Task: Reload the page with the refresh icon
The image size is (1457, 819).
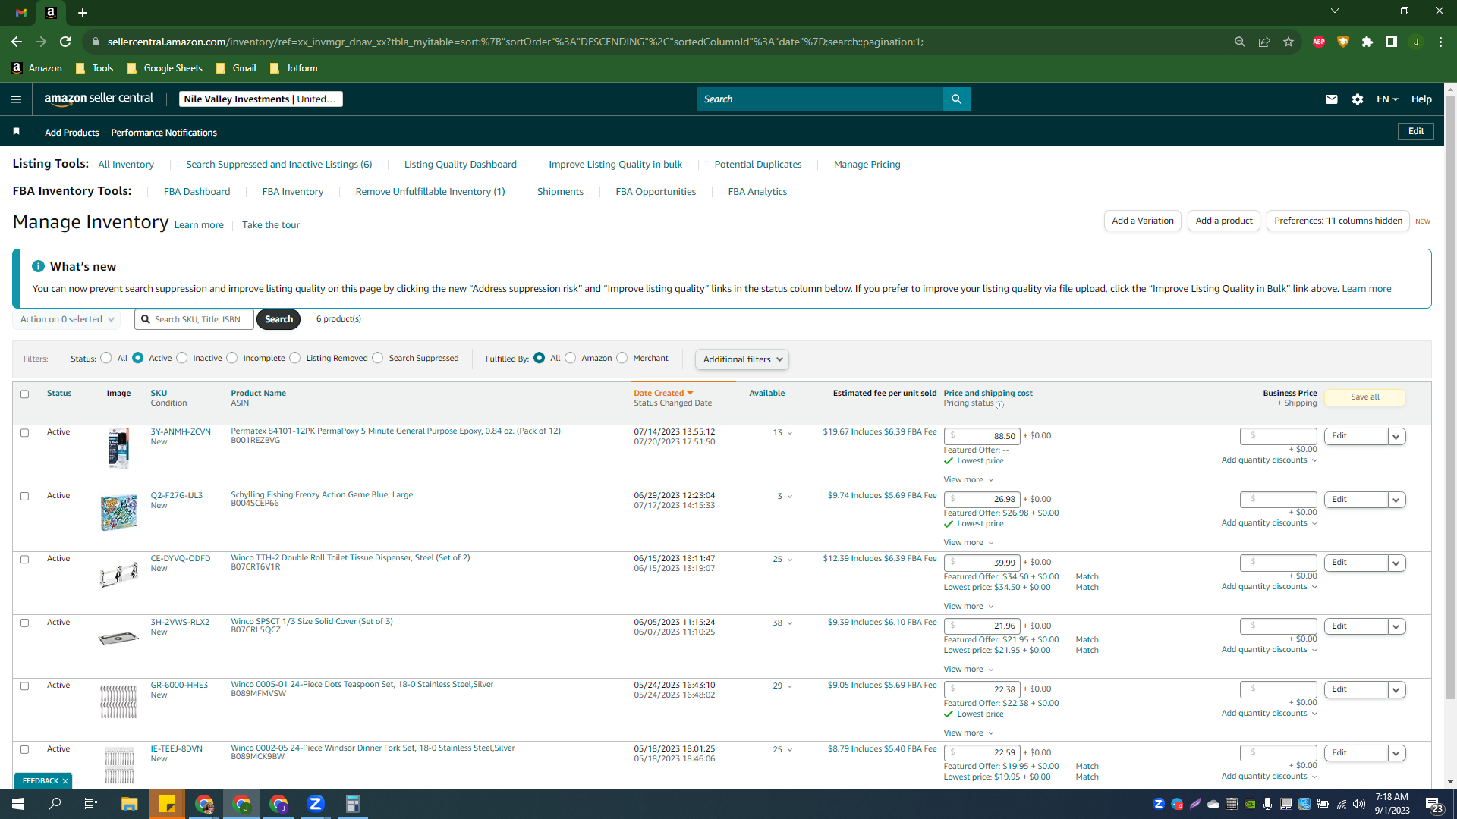Action: tap(65, 42)
